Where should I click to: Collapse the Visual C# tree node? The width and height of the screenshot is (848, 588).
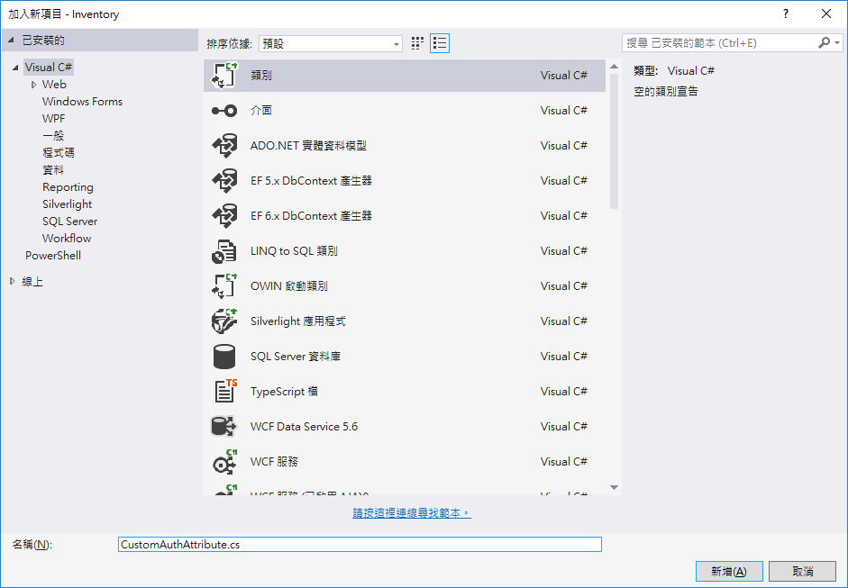pos(15,68)
